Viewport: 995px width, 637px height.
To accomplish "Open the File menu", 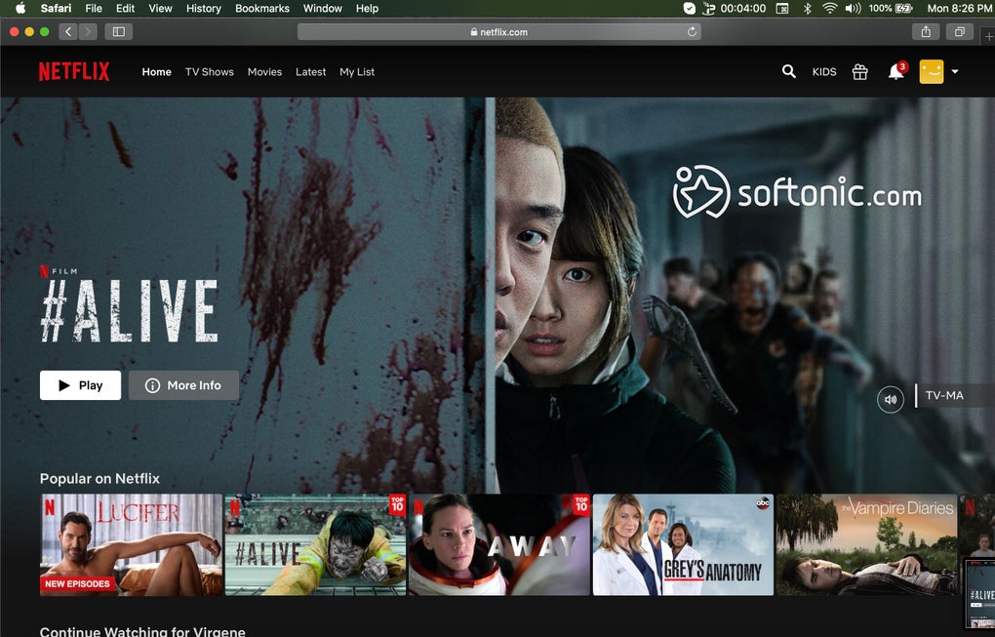I will (x=94, y=8).
